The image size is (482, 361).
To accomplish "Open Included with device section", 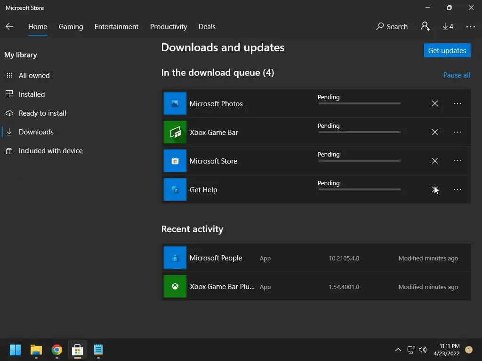I will [x=50, y=151].
